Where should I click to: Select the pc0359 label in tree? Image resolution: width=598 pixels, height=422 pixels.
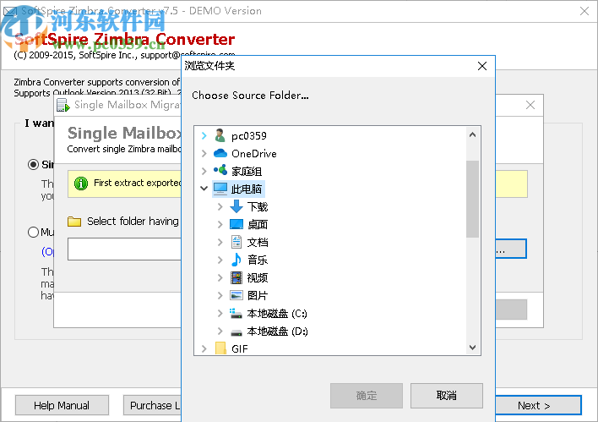(249, 136)
